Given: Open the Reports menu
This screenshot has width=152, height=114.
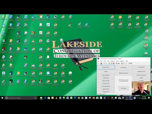Looking at the screenshot, I should (113, 61).
